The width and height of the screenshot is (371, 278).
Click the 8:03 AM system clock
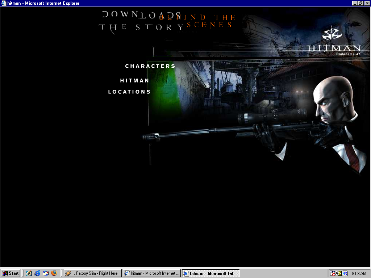[359, 273]
